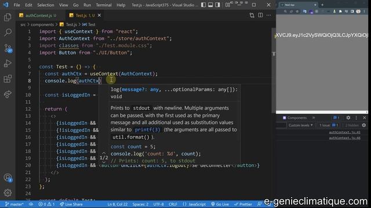The image size is (371, 208).
Task: Open console settings gear next to hidden count
Action: pos(364,125)
